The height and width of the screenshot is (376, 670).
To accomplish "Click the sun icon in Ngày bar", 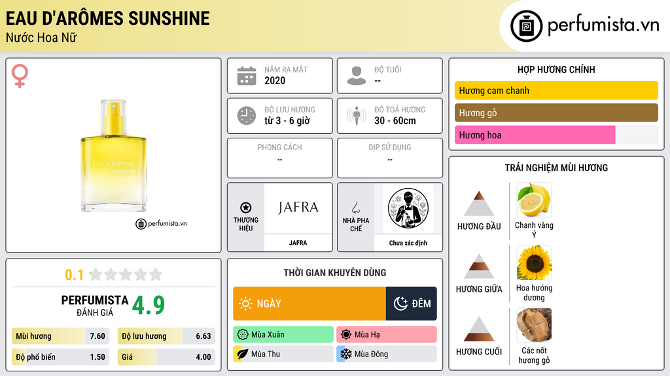I will pyautogui.click(x=246, y=304).
